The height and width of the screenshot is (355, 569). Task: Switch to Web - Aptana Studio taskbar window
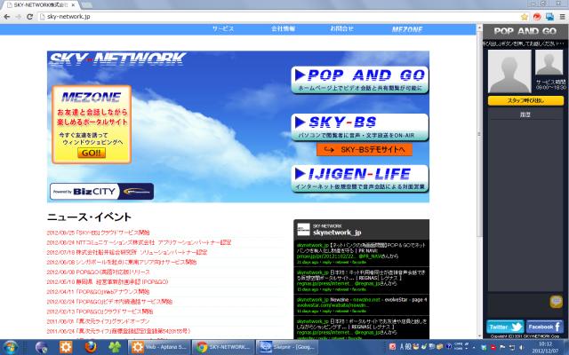(159, 347)
